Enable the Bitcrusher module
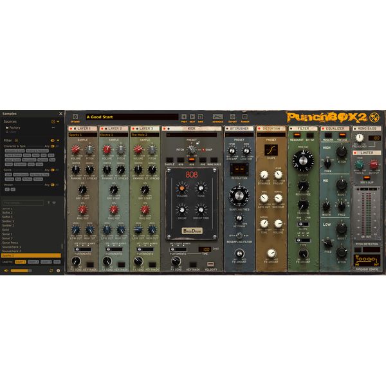The image size is (386, 386). tap(227, 129)
